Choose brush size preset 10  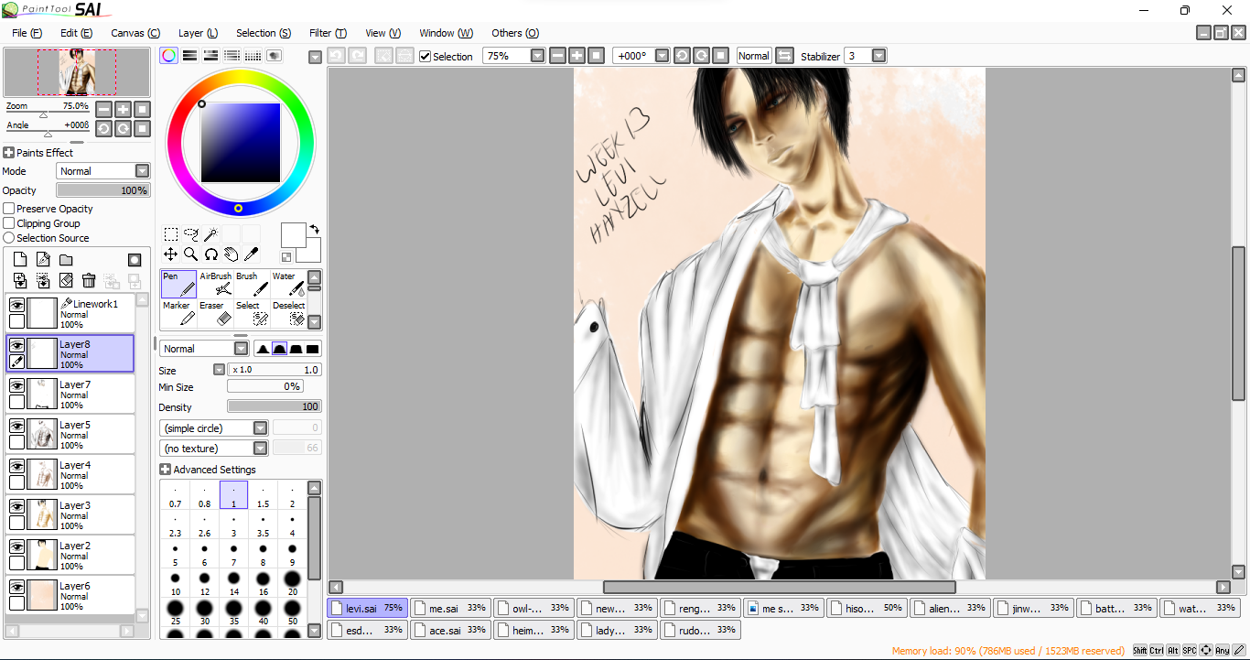point(175,583)
